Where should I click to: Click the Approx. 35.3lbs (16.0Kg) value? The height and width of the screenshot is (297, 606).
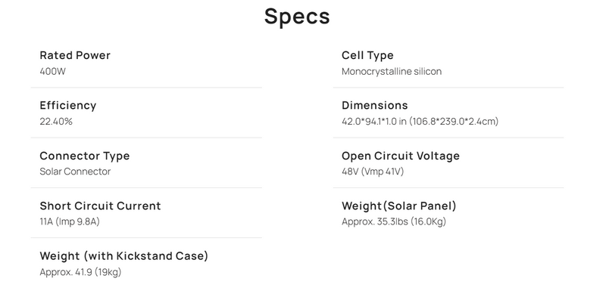coord(394,221)
